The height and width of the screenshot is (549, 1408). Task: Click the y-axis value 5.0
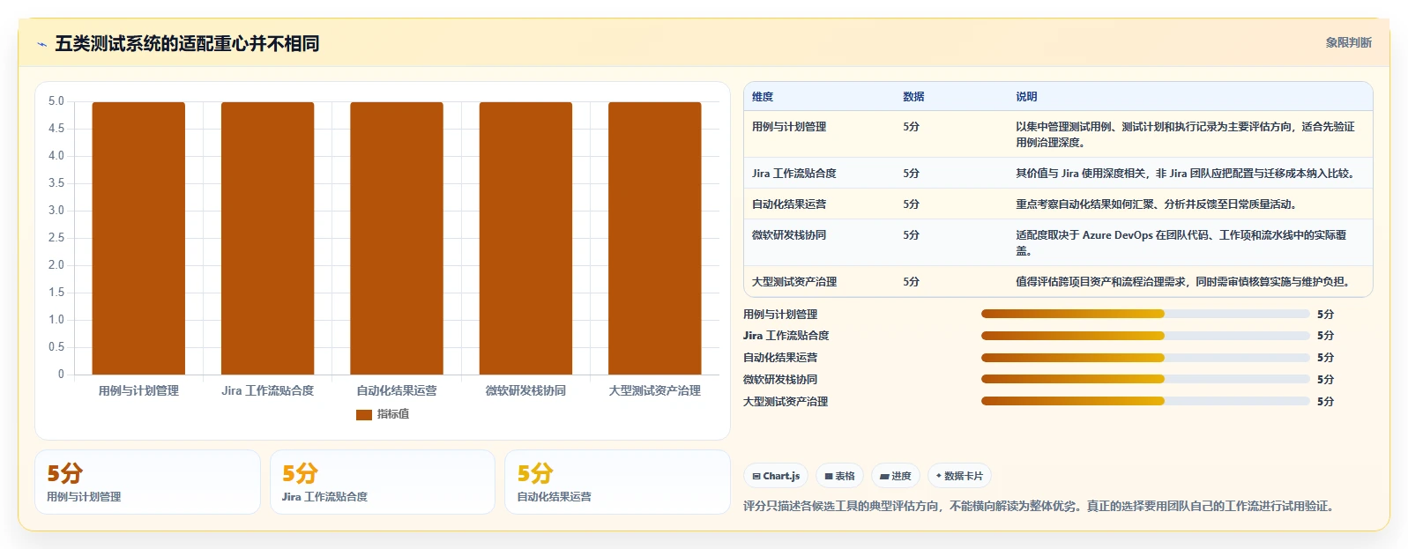coord(56,101)
